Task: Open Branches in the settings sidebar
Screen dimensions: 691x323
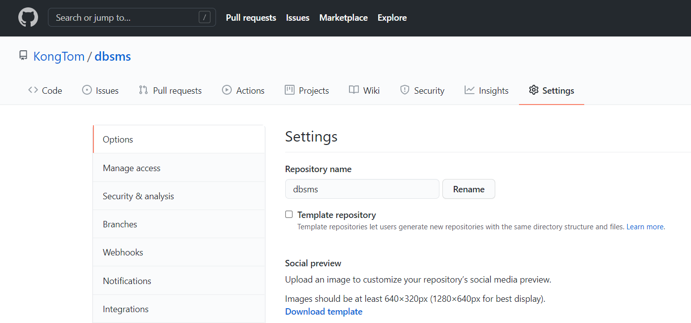Action: 179,224
